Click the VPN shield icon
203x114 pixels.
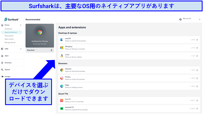tap(2, 49)
